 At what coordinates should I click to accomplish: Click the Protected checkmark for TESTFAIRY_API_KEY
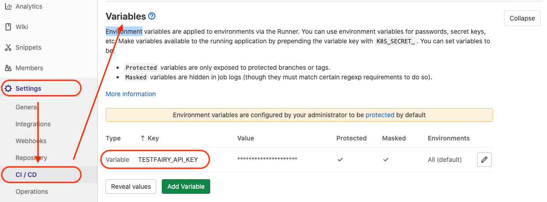click(x=340, y=160)
